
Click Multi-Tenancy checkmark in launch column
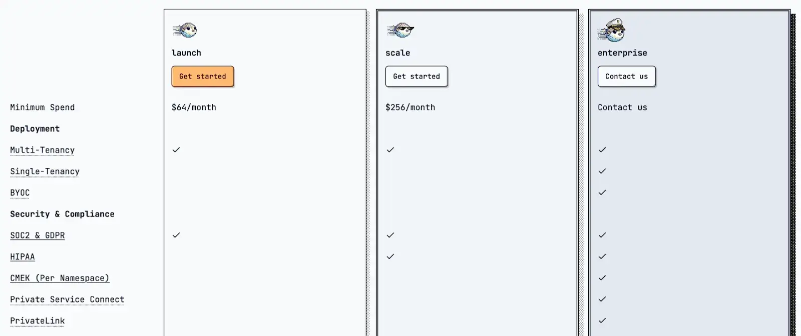(x=176, y=150)
